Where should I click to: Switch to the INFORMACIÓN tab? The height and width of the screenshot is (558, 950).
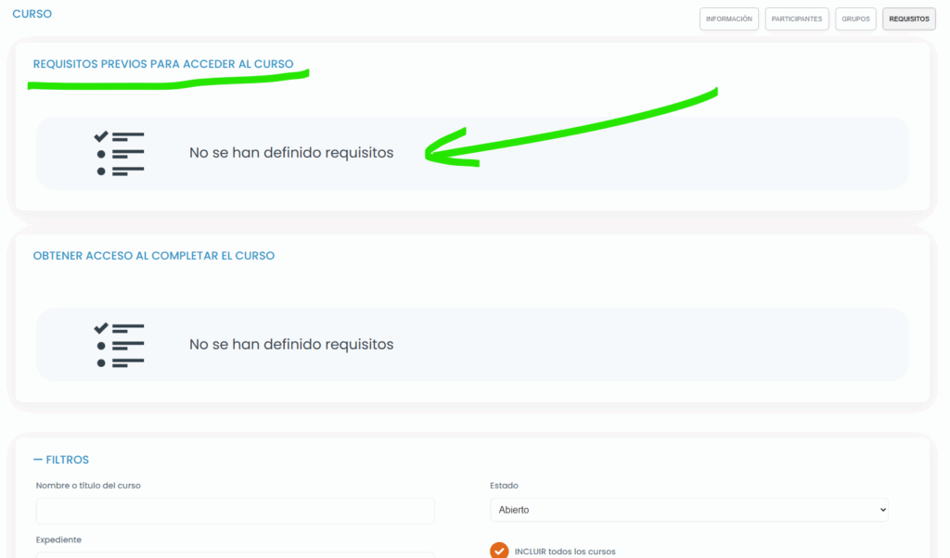728,19
